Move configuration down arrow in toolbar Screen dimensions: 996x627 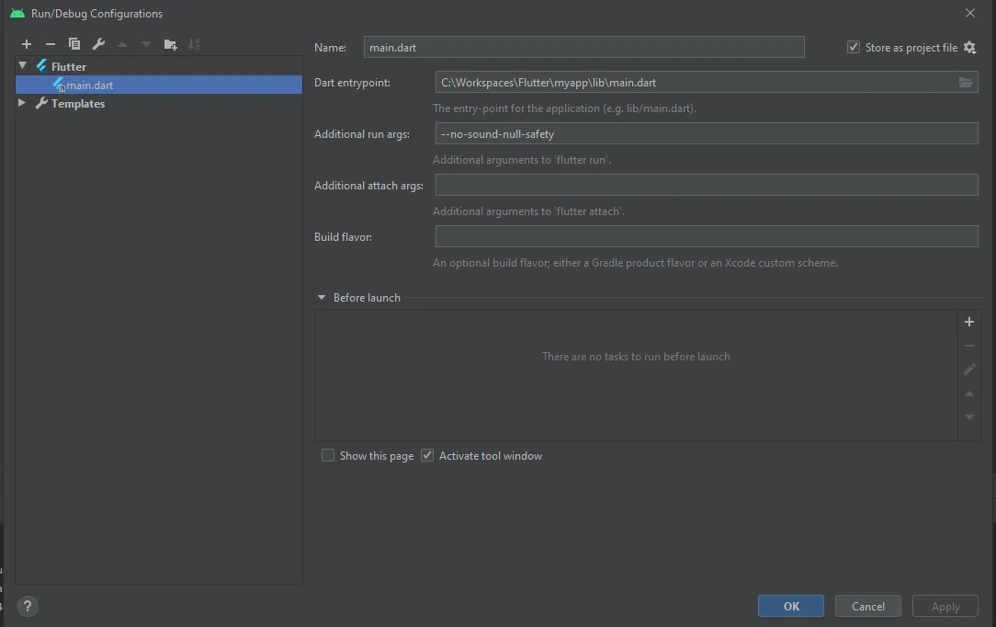click(x=146, y=44)
